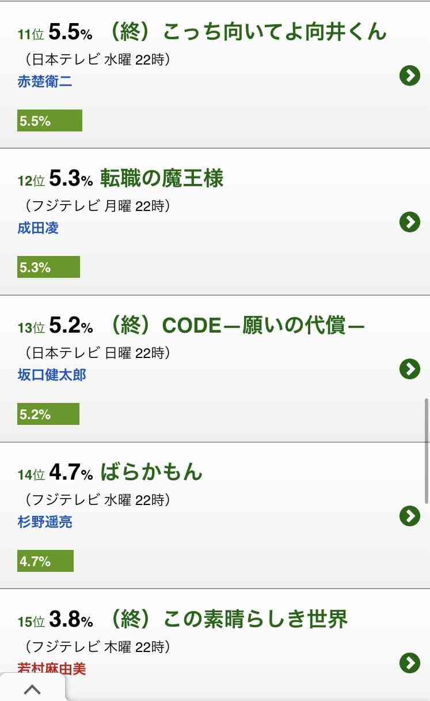
Task: Open actor link 赤楚衛二
Action: (45, 81)
